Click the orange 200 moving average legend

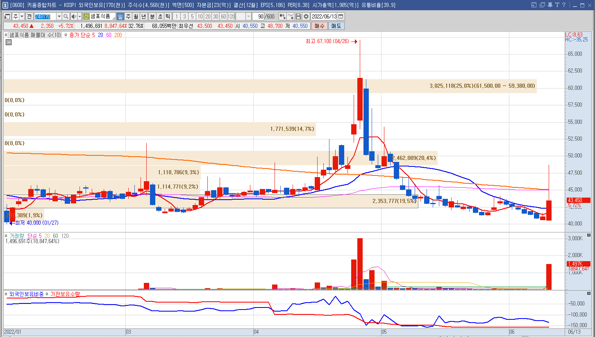click(x=118, y=35)
